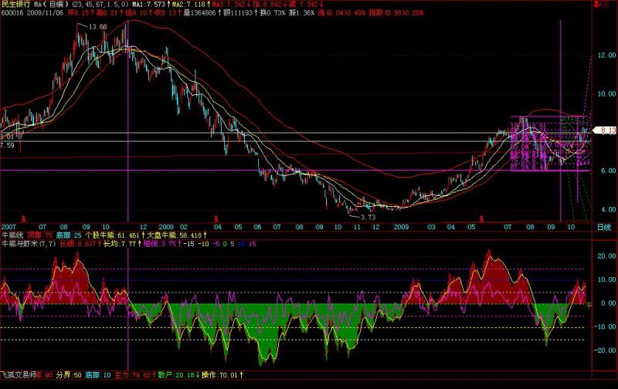Click the 底部:10 value in 飞狐交易师 row

(x=98, y=375)
